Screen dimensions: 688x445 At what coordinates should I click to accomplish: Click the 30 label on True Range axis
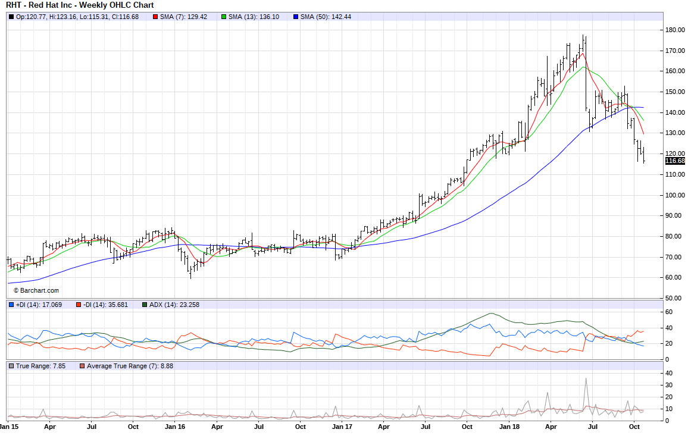tap(669, 386)
